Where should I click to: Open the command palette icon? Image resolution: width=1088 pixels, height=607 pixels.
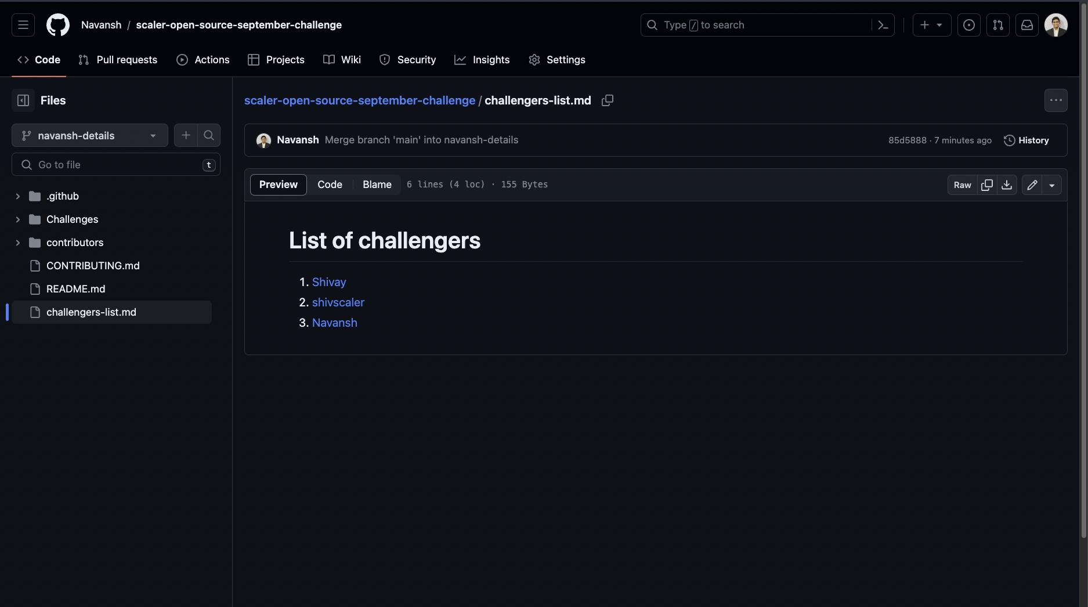pos(883,25)
